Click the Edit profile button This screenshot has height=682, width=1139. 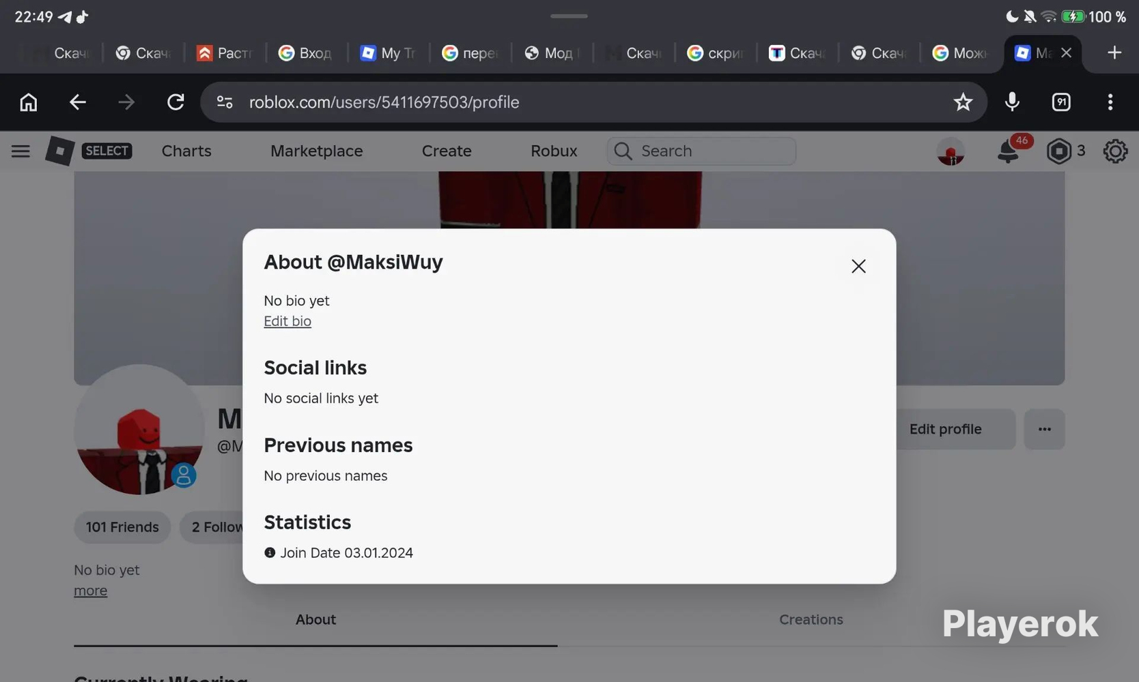coord(945,429)
